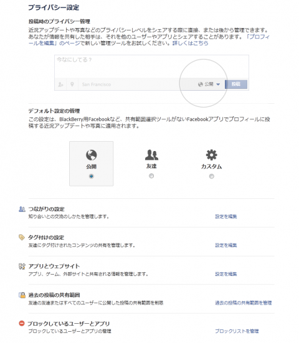Viewport: 299px width, 343px height.
Task: Click the apps icon beside アプリとウェブサイト
Action: [x=22, y=266]
